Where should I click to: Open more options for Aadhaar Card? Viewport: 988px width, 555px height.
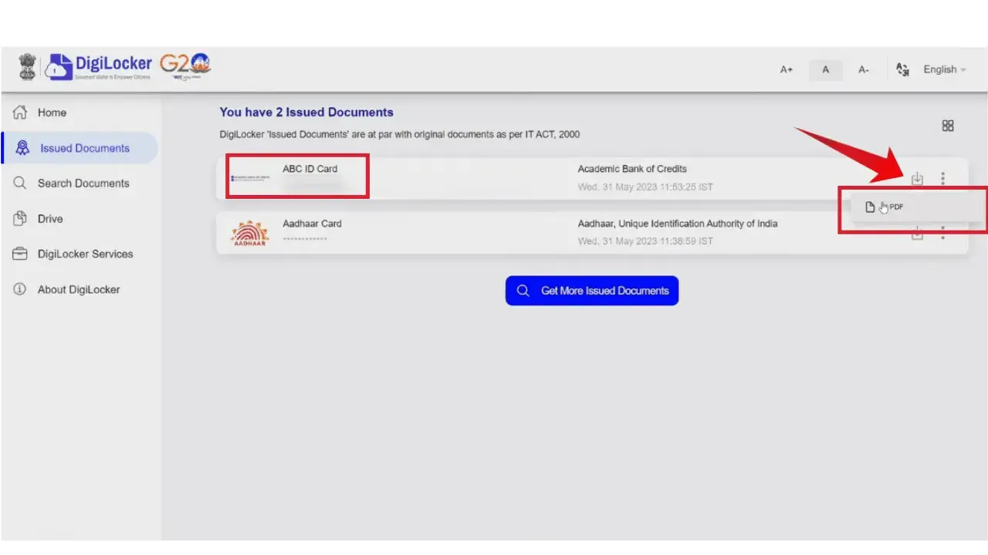click(943, 233)
